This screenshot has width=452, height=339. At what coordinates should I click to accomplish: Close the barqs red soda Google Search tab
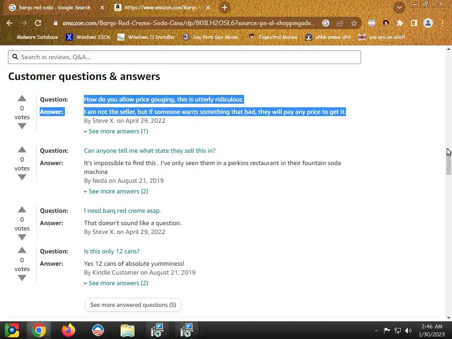point(102,8)
